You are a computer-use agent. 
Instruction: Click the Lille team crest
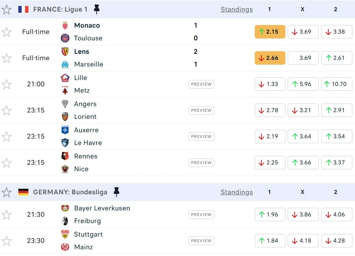(x=65, y=78)
